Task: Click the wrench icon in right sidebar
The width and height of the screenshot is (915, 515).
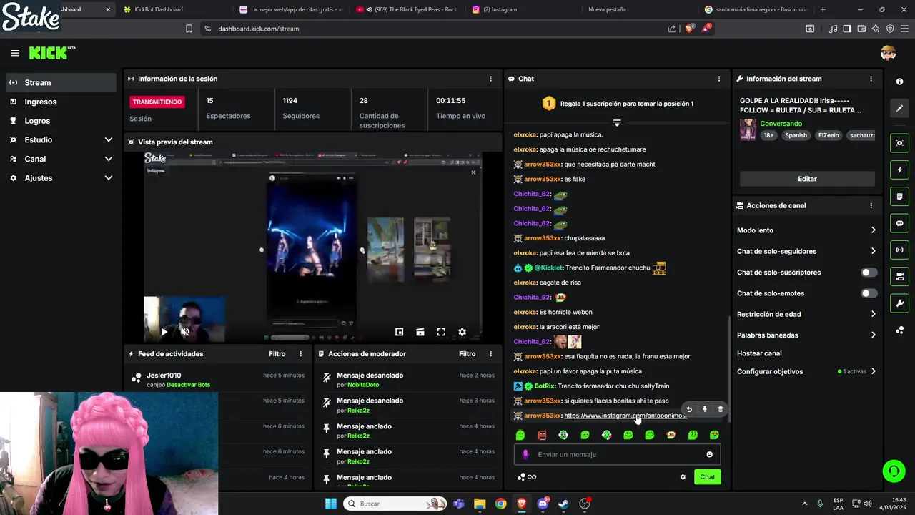Action: tap(899, 303)
